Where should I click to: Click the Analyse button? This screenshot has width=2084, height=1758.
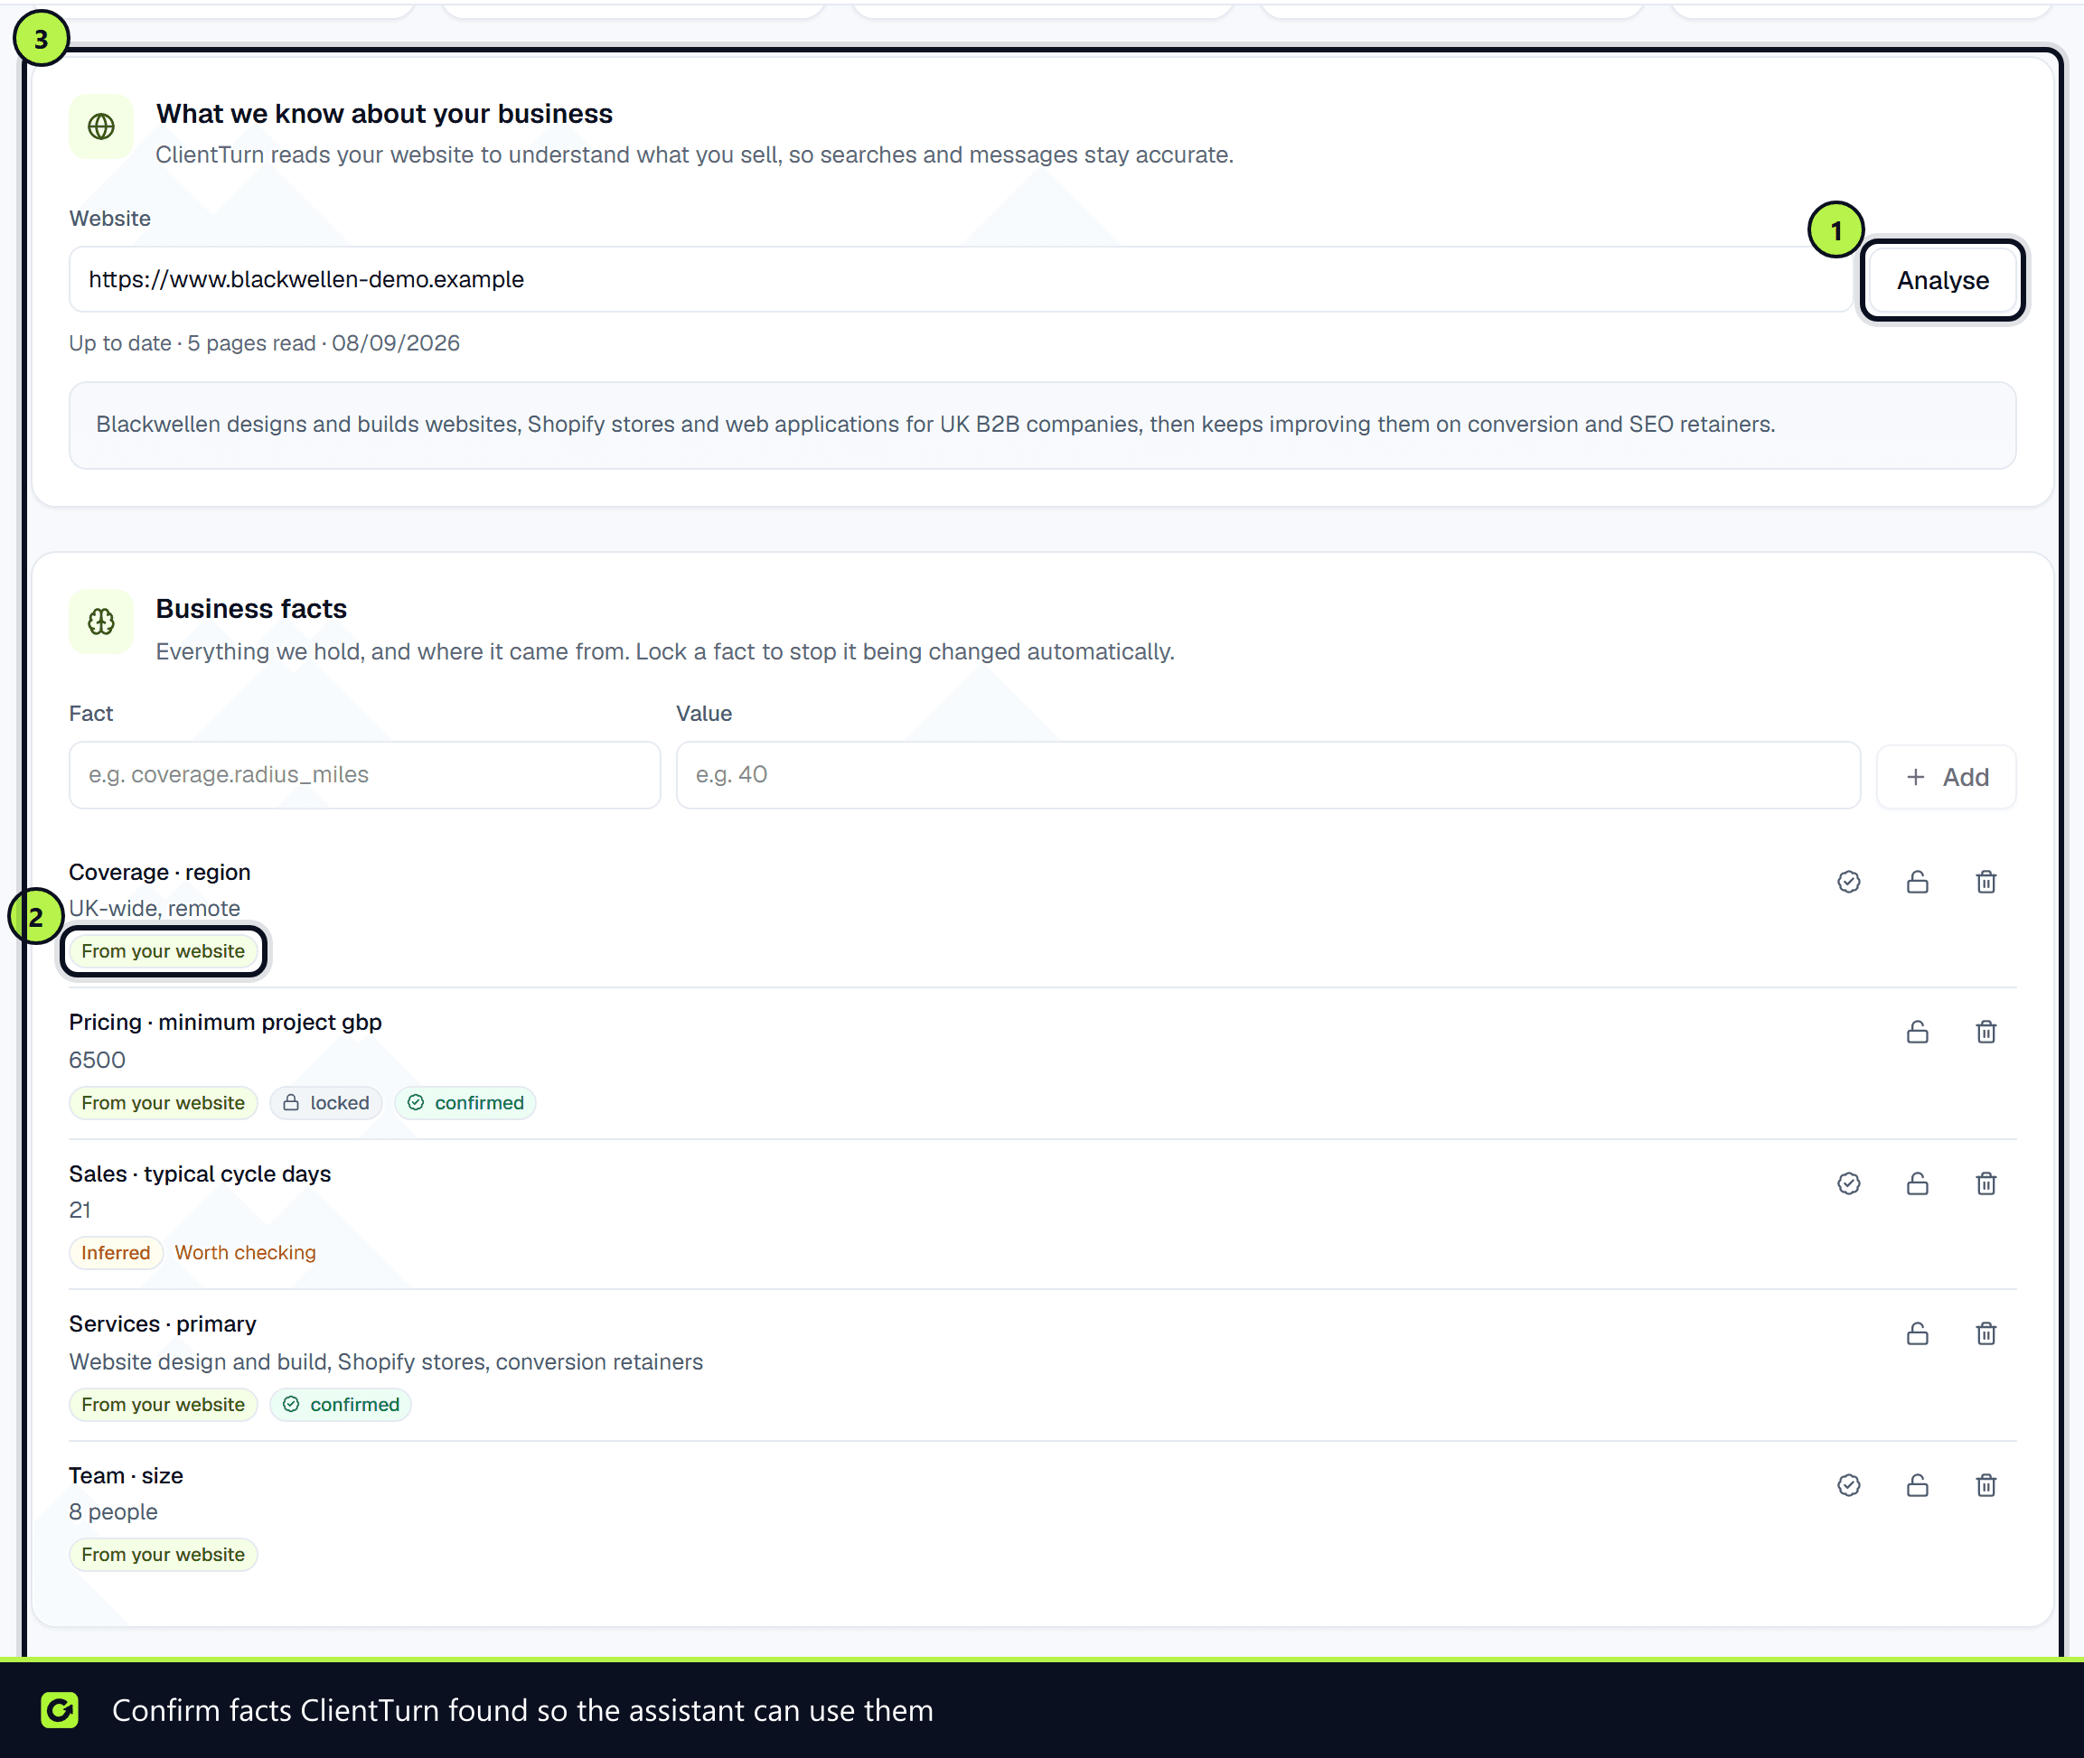coord(1942,280)
